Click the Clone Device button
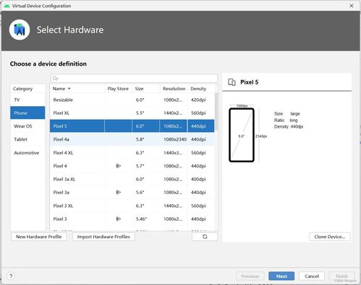 (330, 237)
